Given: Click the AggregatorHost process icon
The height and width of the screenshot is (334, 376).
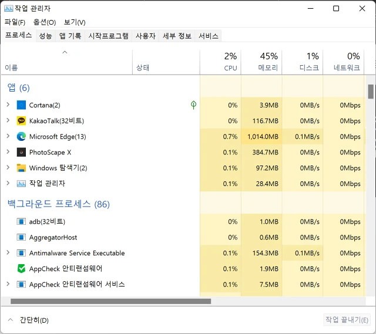Looking at the screenshot, I should click(x=21, y=237).
